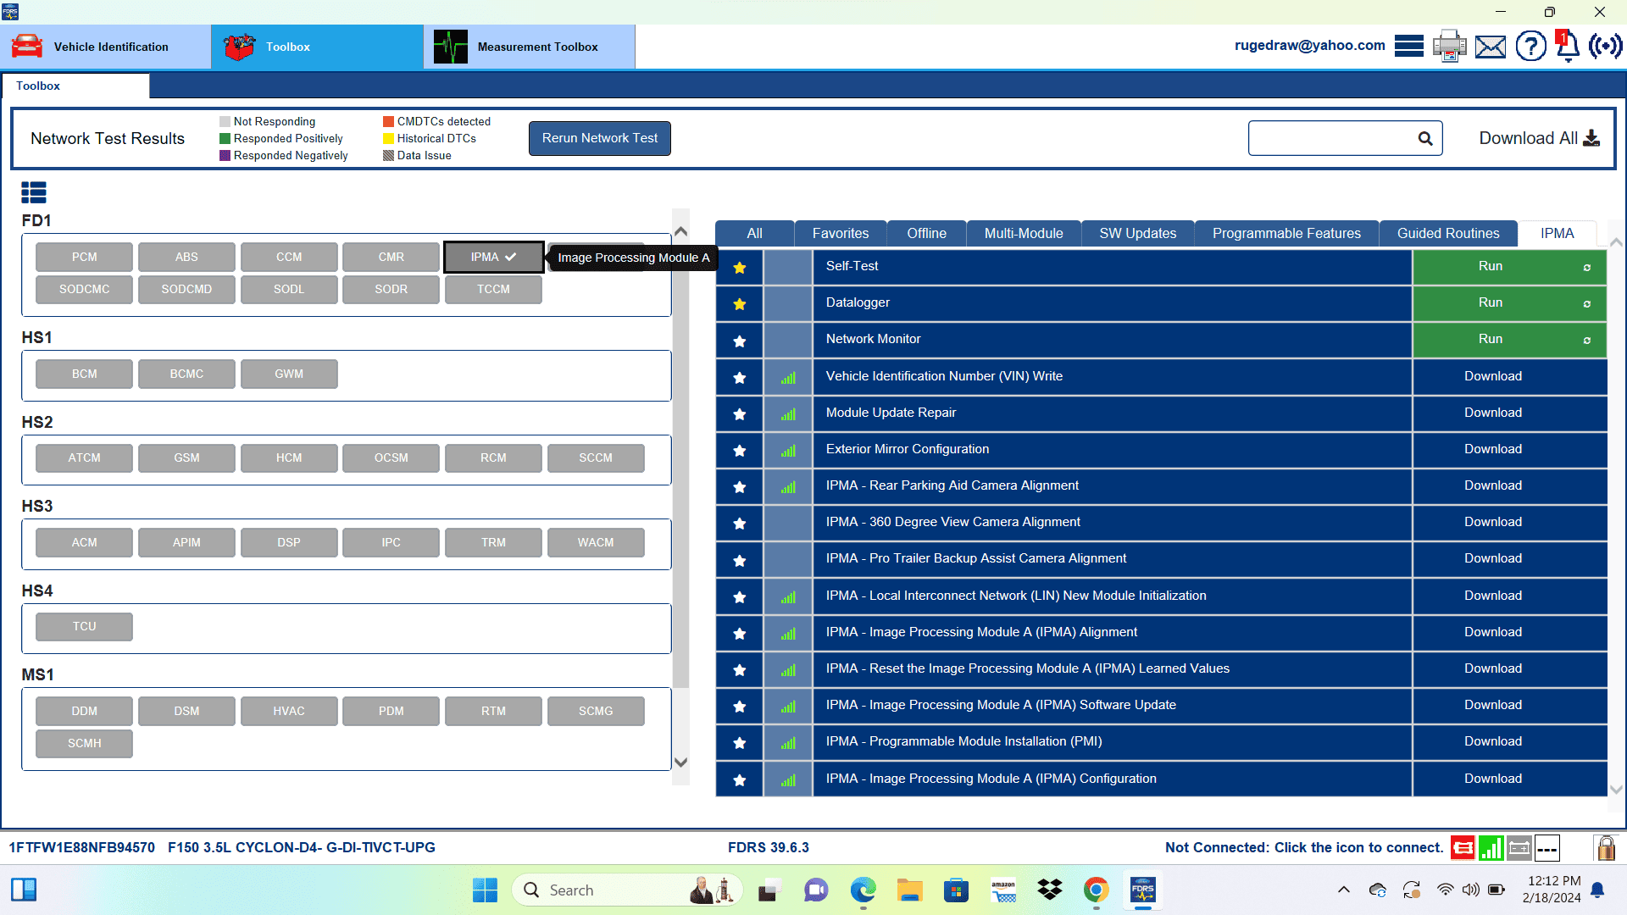Open File Explorer from taskbar
The image size is (1627, 915).
point(909,890)
